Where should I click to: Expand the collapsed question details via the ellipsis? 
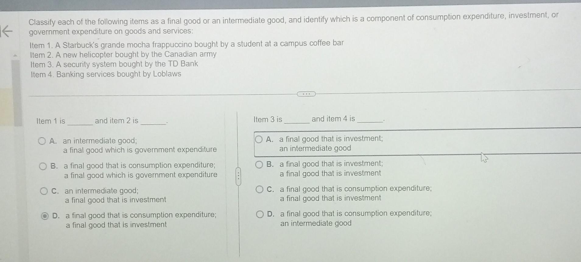306,94
